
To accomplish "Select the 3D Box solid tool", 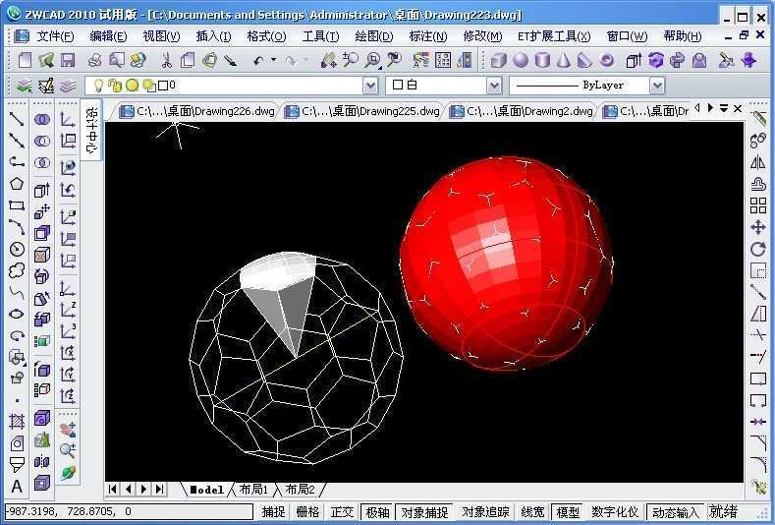I will (x=499, y=60).
